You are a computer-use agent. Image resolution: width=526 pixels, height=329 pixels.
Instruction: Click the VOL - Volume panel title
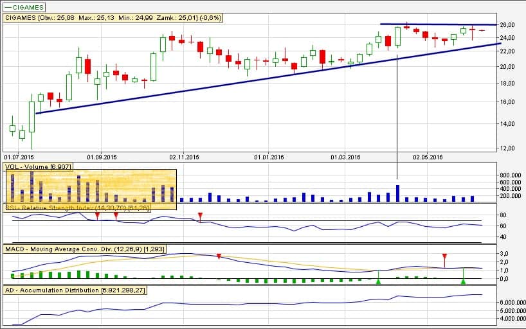click(x=39, y=167)
